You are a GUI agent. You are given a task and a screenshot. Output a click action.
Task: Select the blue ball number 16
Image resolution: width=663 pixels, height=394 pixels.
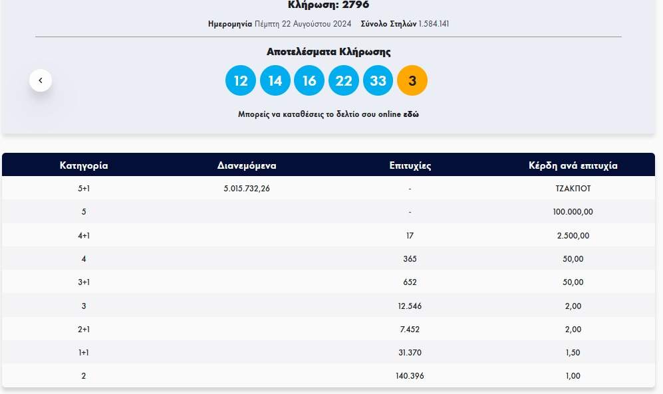point(309,81)
